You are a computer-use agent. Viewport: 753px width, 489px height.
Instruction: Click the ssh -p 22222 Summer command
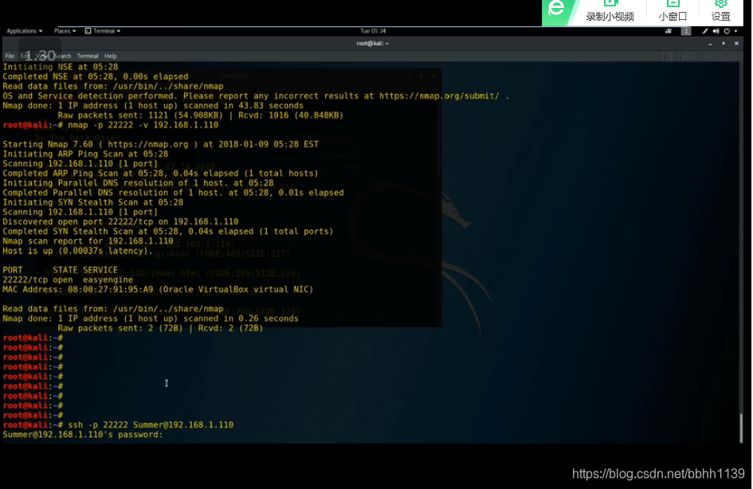tap(151, 425)
